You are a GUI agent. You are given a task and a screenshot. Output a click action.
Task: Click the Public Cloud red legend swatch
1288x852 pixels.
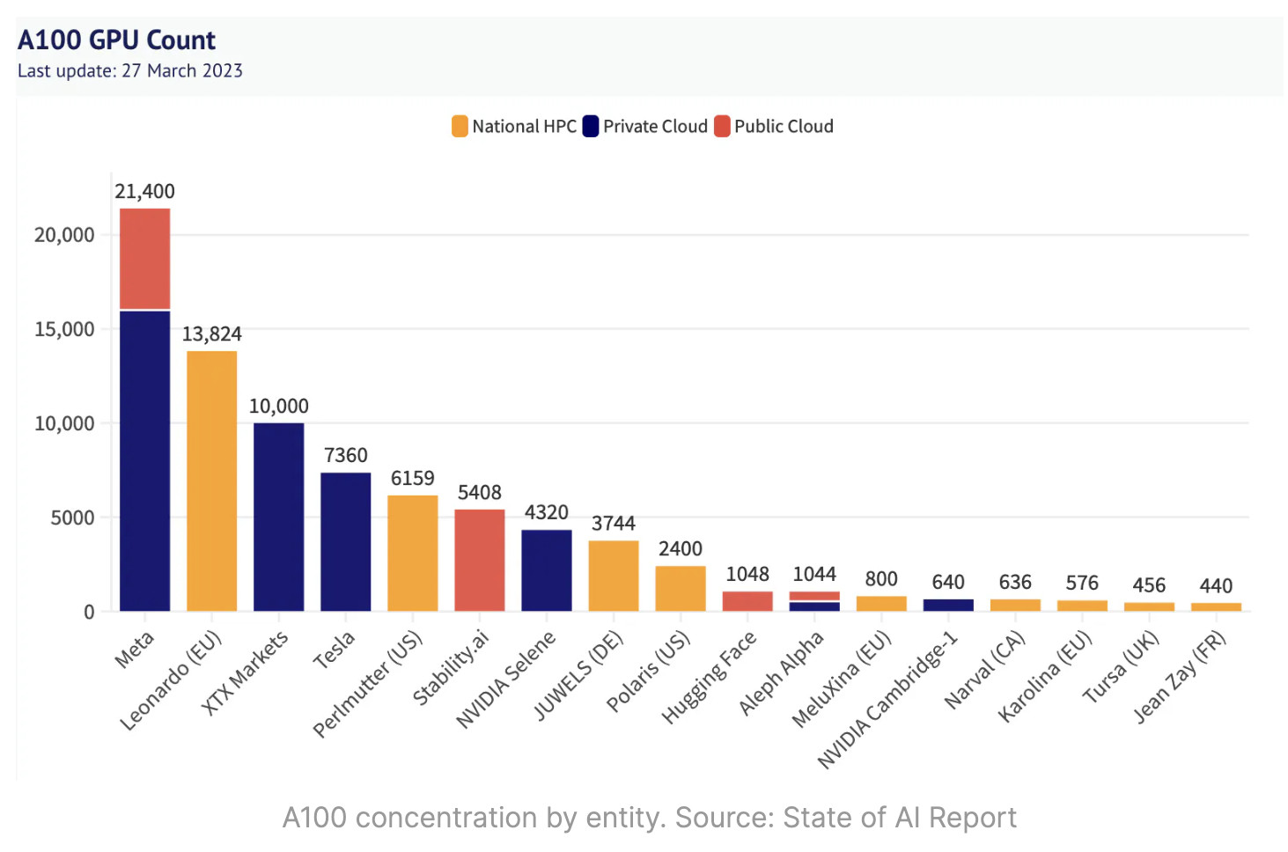click(722, 127)
